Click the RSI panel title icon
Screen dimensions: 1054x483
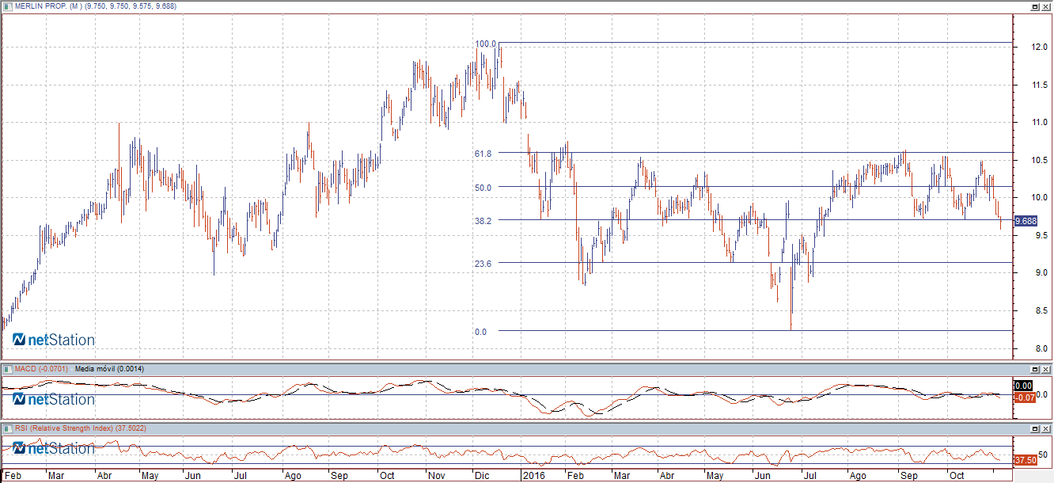point(6,428)
